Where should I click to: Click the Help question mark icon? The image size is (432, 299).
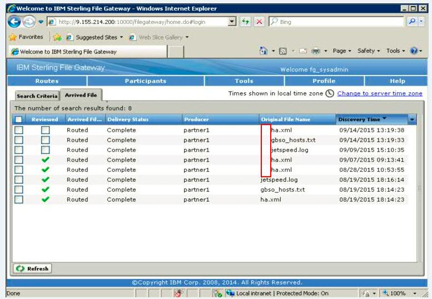[x=414, y=51]
